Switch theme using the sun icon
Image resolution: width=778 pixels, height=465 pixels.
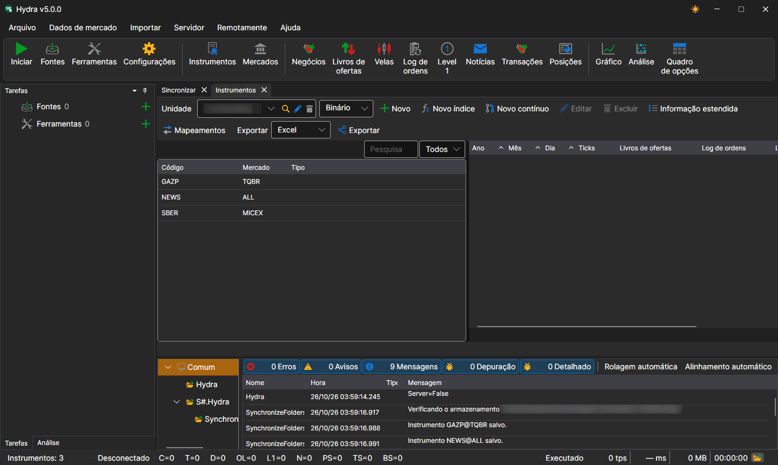point(695,9)
